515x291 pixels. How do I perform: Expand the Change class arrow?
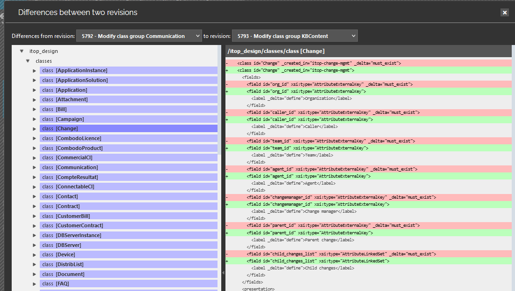[34, 129]
